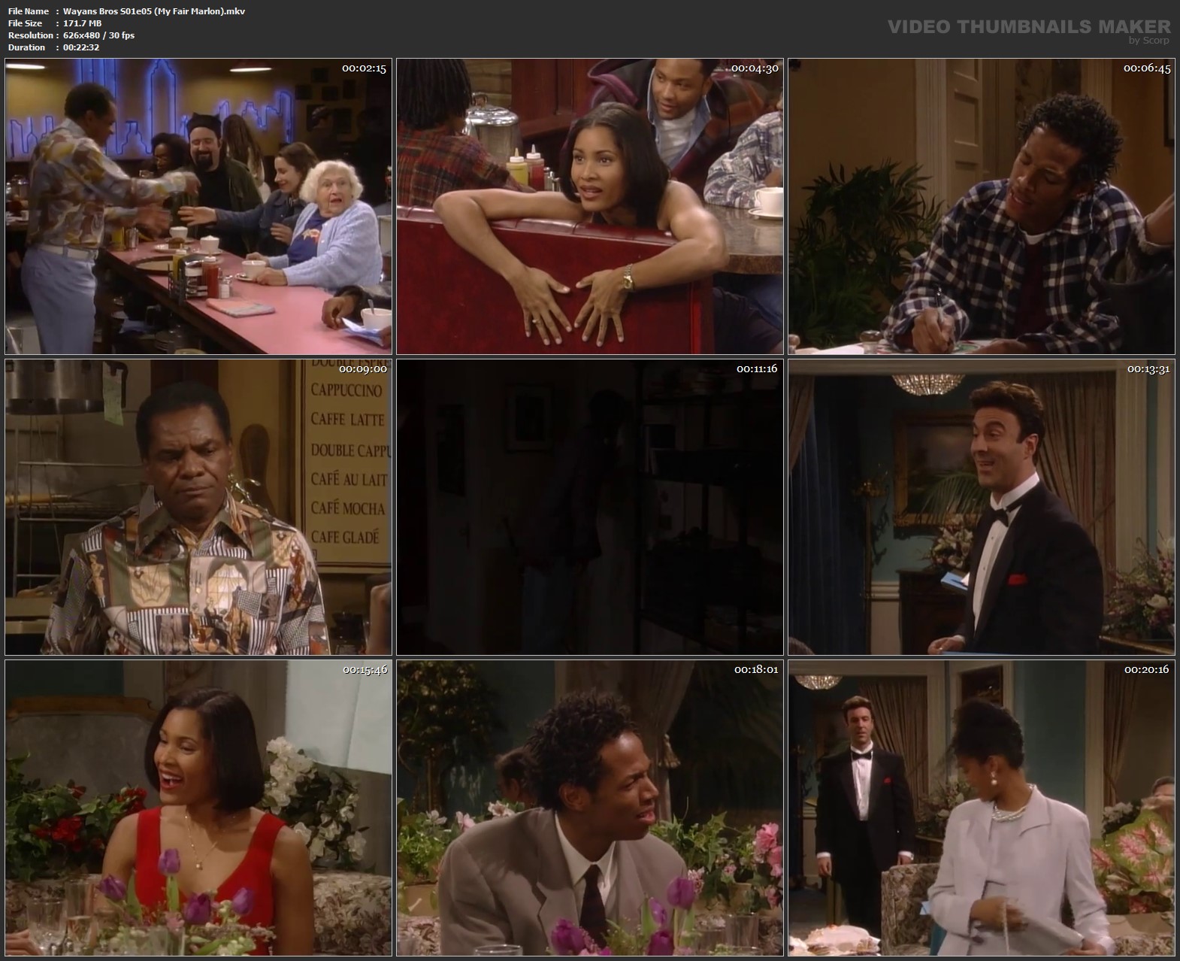Open the dark thumbnail at timestamp 00:11:16
Image resolution: width=1180 pixels, height=961 pixels.
click(590, 507)
